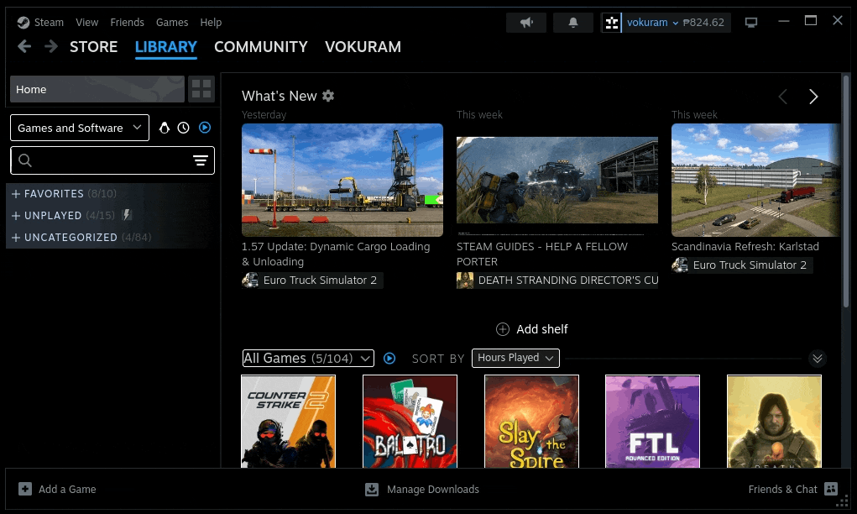
Task: Open Karlstad road scene thumbnail
Action: click(756, 180)
